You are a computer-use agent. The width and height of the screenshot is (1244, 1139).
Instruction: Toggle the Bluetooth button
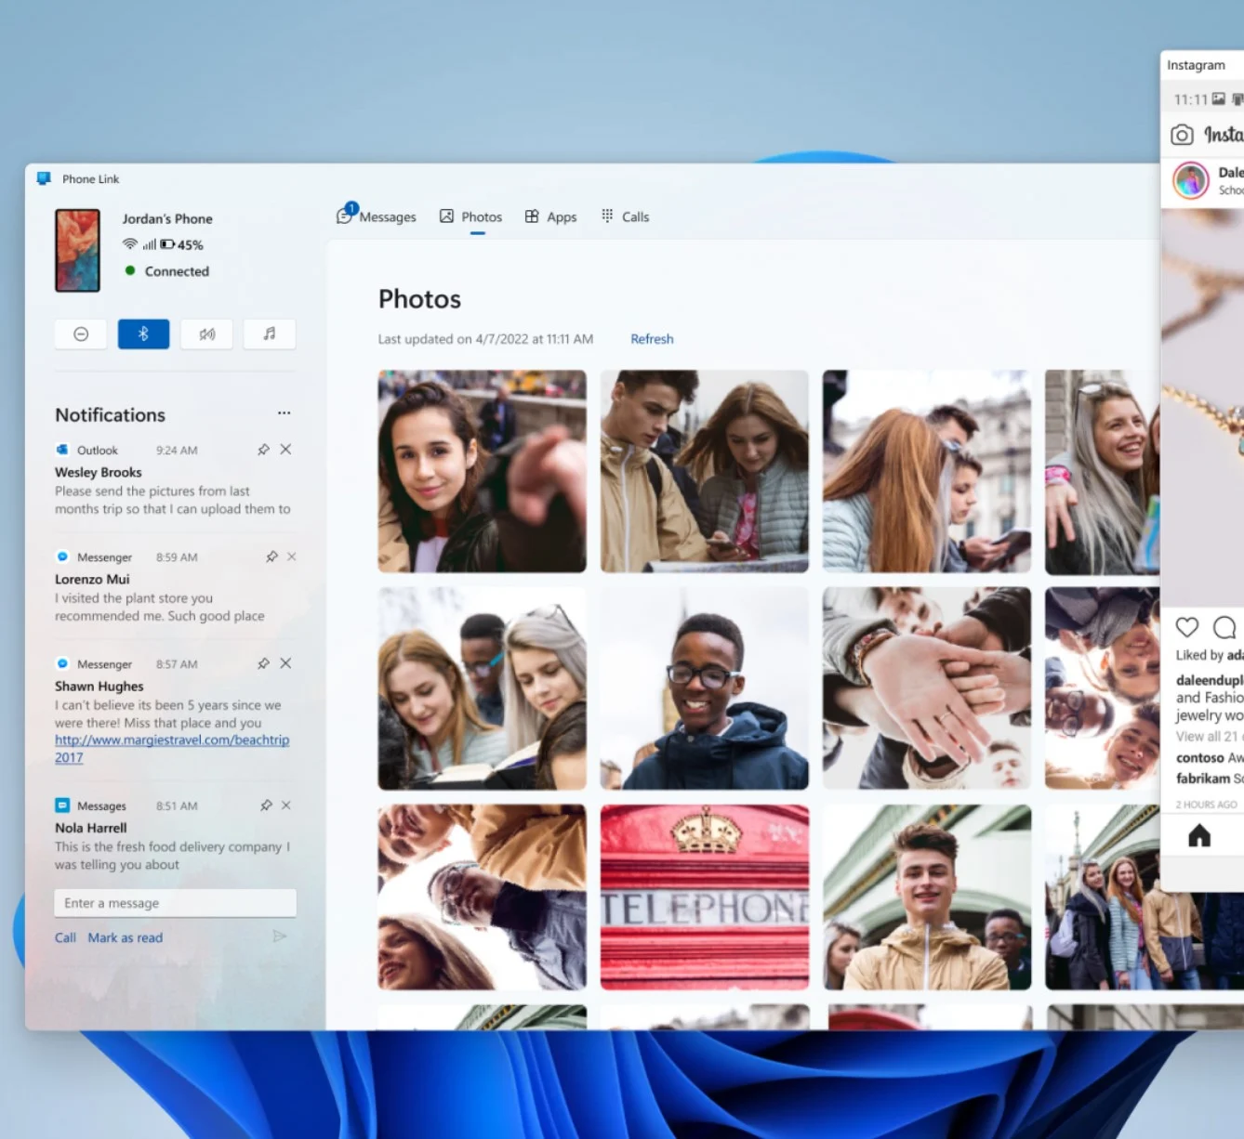click(143, 334)
